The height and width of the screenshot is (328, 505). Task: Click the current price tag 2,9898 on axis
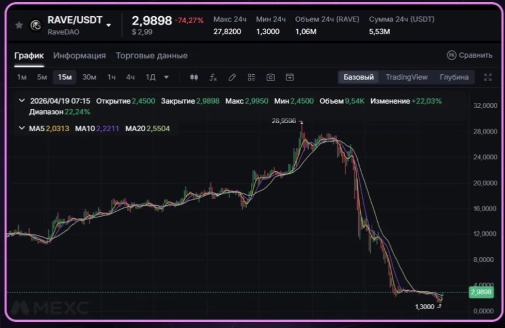[481, 292]
